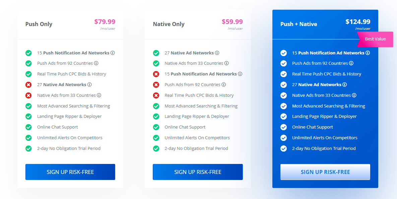
Task: View info for 27 Native Ad Networks on Native Only
Action: click(x=217, y=53)
